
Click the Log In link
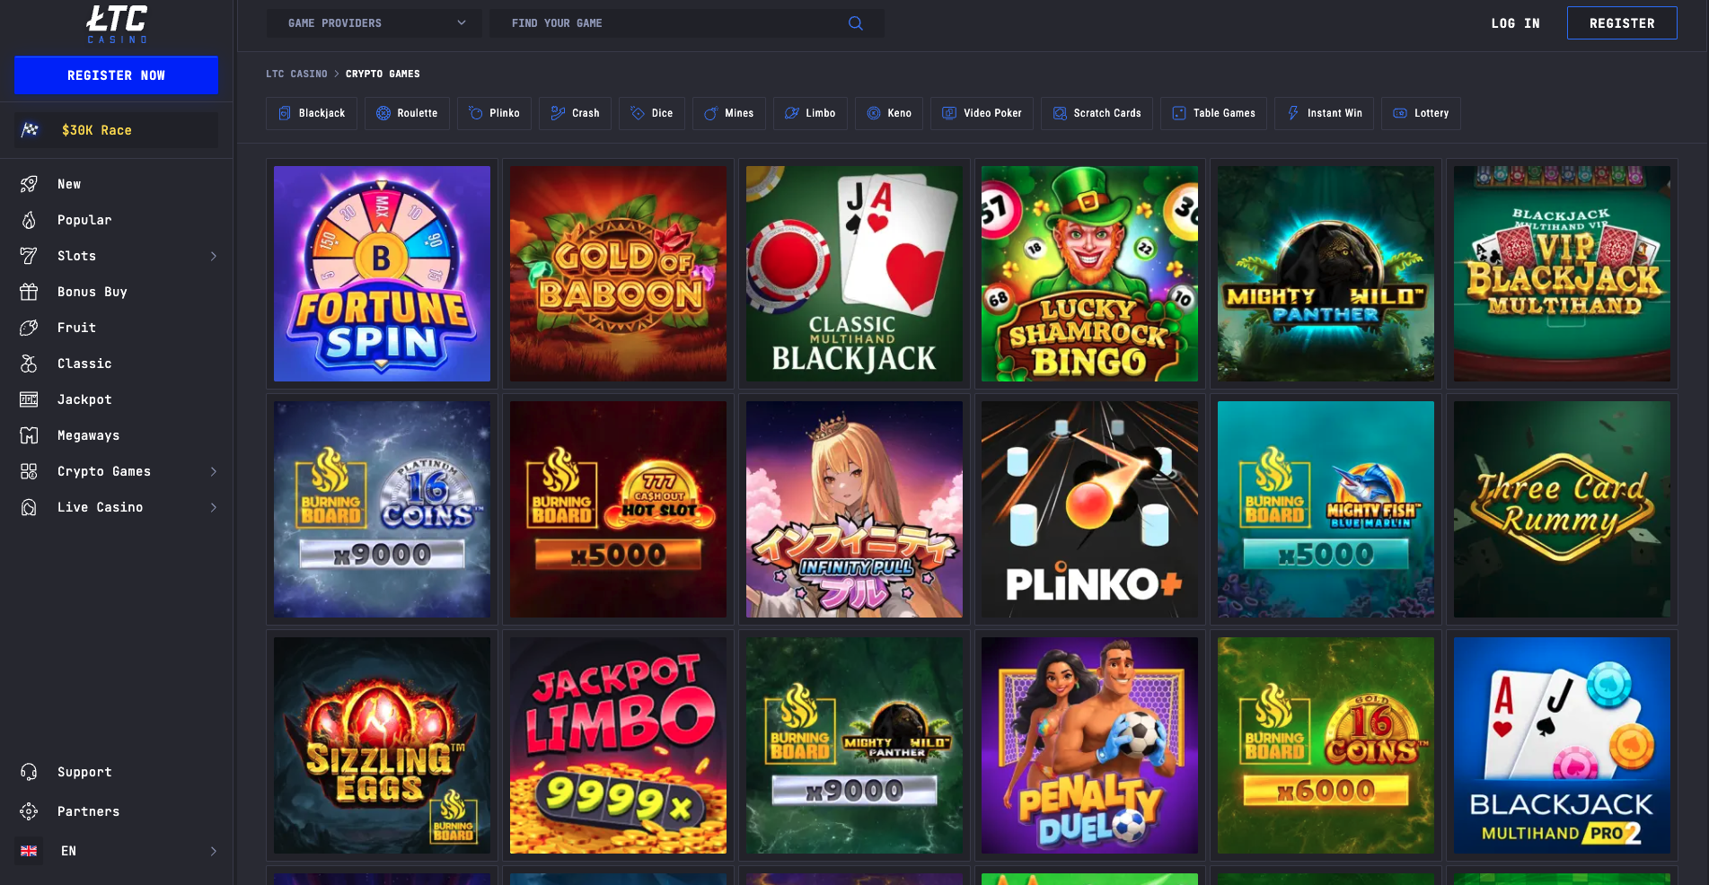pos(1515,23)
